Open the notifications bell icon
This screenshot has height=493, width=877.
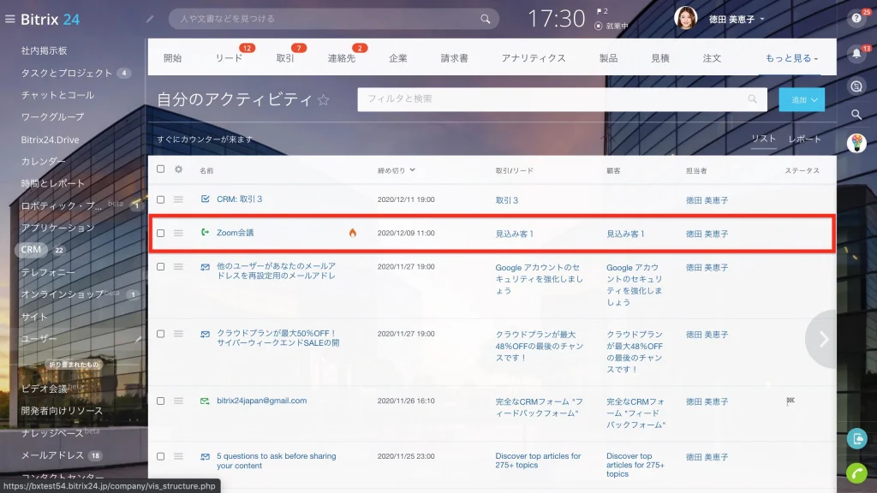(856, 54)
